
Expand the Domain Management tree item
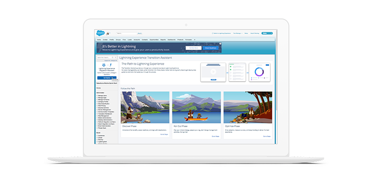(x=97, y=110)
